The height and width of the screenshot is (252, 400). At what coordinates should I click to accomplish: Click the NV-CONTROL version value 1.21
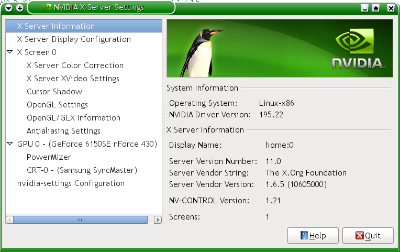[273, 201]
